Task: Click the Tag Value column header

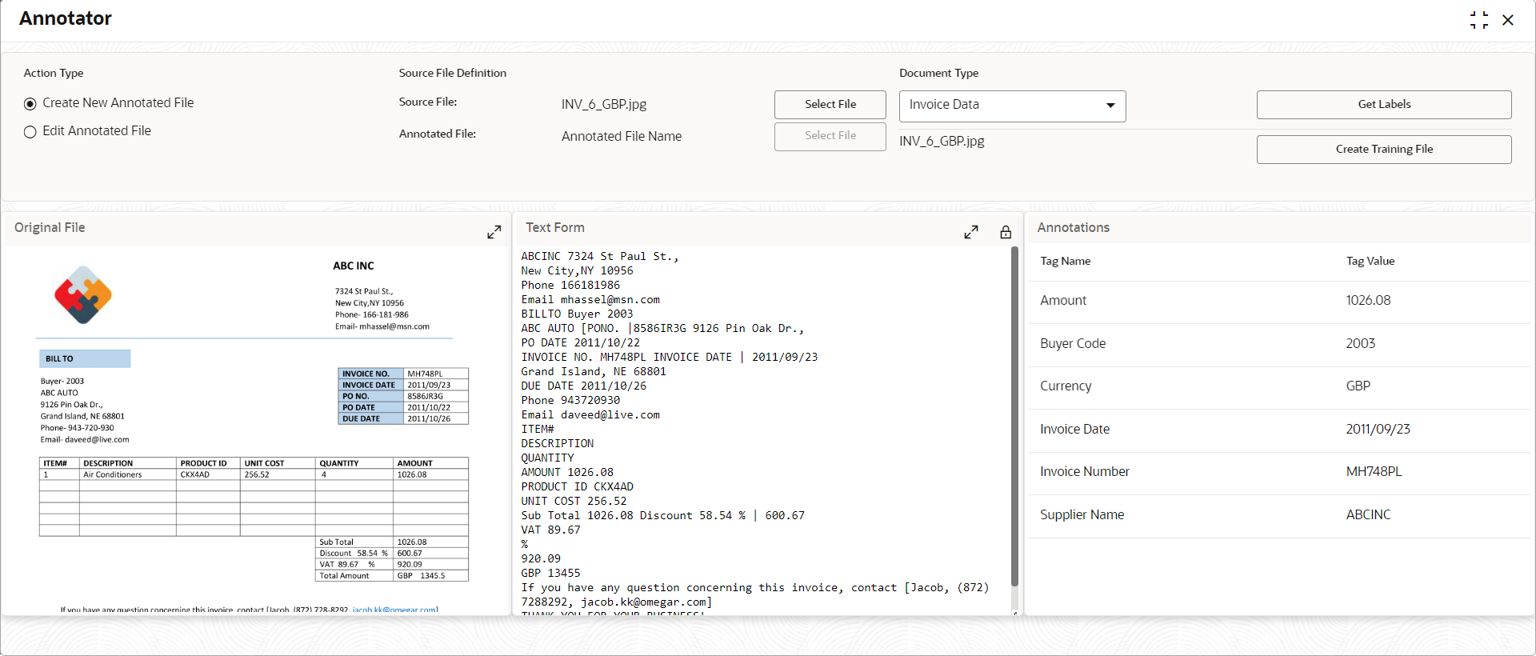Action: coord(1370,262)
